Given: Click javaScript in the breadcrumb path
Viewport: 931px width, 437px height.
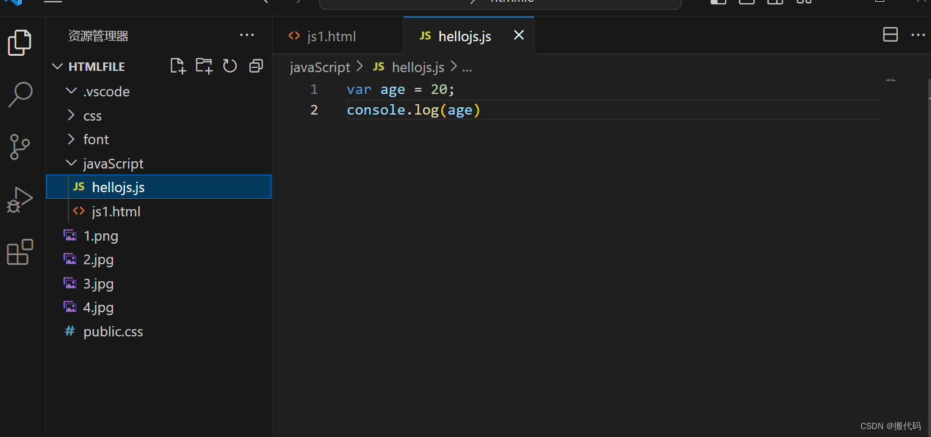Looking at the screenshot, I should click(320, 67).
